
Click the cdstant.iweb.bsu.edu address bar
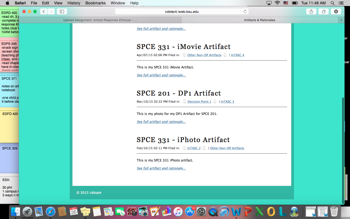[x=181, y=12]
